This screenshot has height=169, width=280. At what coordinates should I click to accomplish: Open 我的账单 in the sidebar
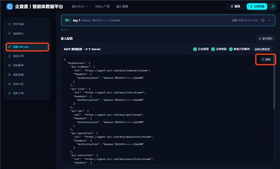(x=27, y=65)
